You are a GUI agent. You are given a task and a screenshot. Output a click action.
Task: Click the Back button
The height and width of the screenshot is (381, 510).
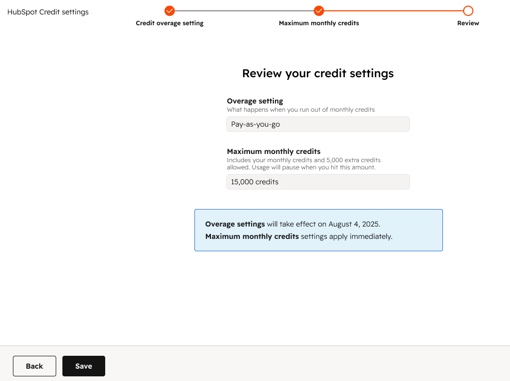(34, 366)
